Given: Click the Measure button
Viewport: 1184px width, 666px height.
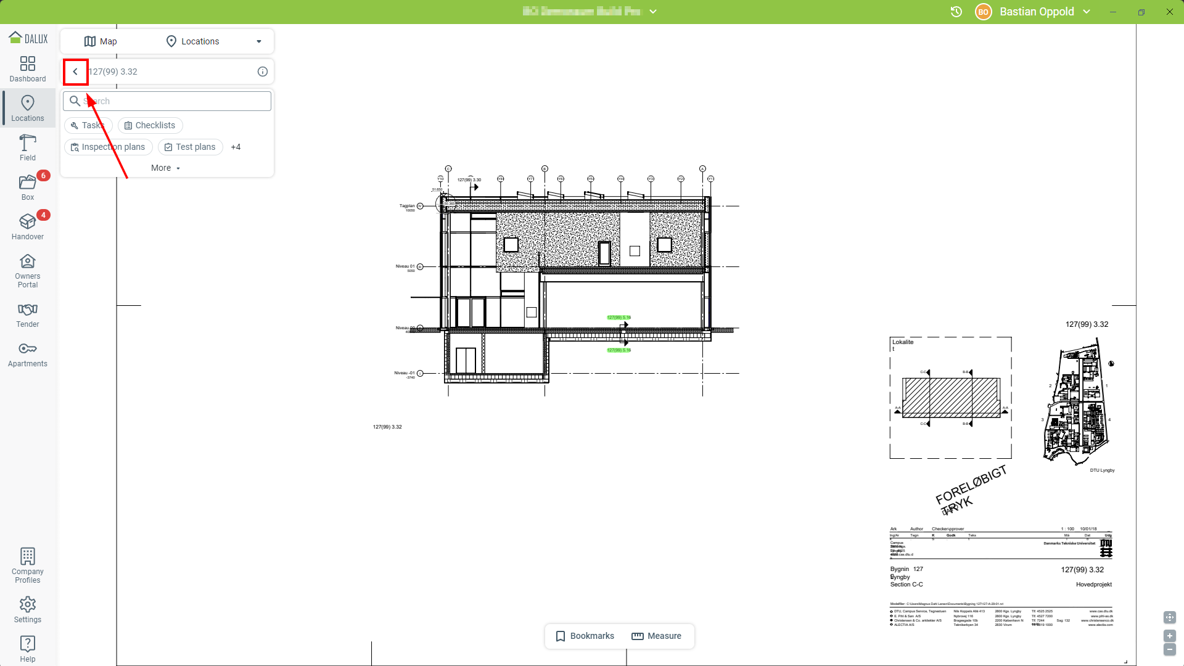Looking at the screenshot, I should (x=656, y=636).
